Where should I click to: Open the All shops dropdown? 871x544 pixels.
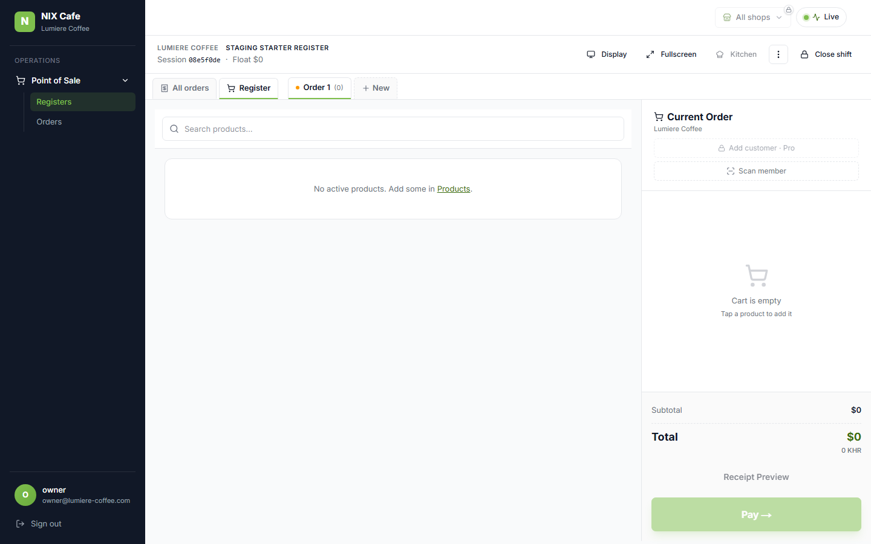(753, 18)
